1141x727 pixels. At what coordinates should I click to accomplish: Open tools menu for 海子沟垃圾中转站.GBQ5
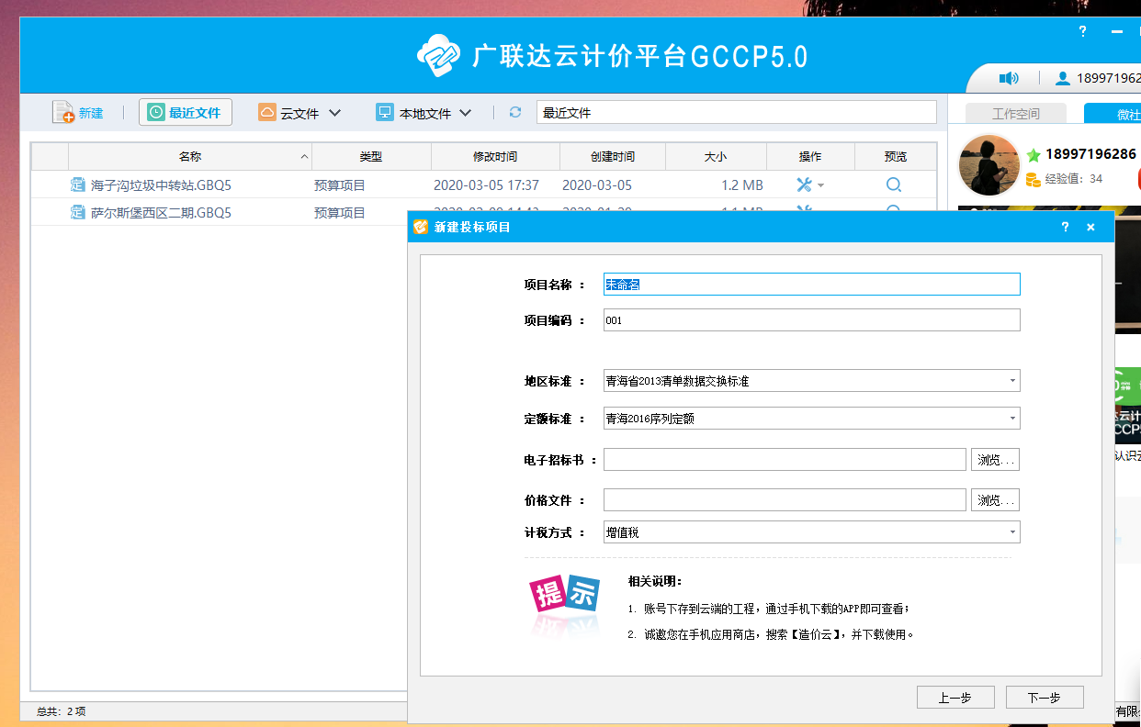(x=809, y=185)
